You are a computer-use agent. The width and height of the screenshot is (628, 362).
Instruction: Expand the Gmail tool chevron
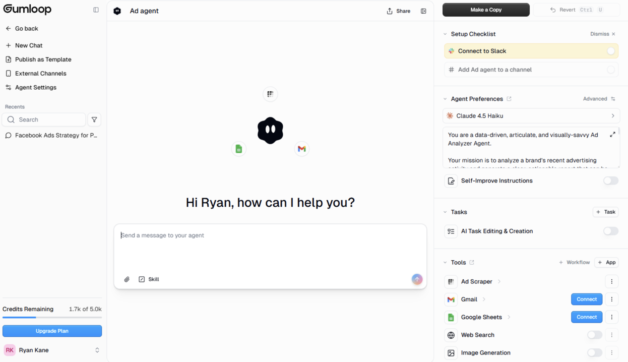pyautogui.click(x=484, y=299)
